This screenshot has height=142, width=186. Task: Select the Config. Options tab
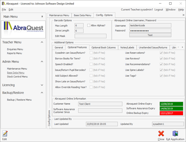tap(104, 15)
